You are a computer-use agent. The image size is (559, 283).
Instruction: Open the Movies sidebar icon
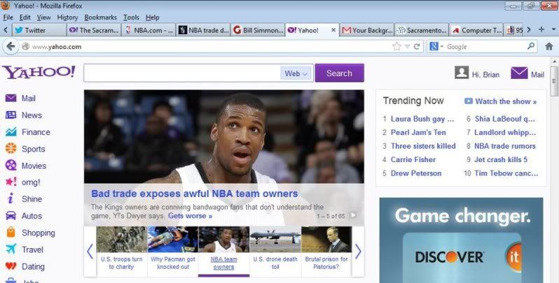click(11, 166)
